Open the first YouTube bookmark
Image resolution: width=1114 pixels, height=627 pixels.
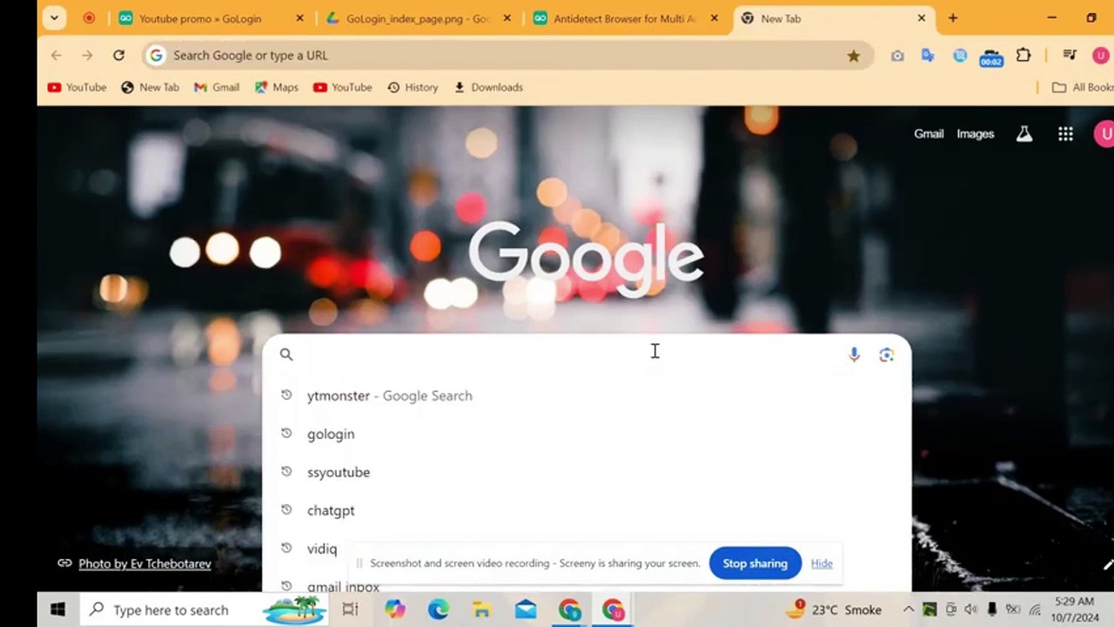(x=77, y=87)
